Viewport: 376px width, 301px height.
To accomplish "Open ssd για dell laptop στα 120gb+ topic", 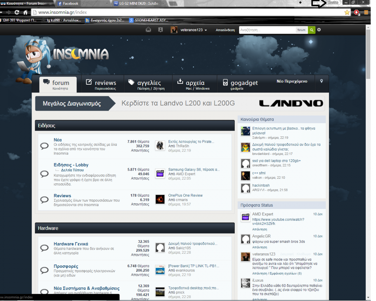I will [277, 161].
